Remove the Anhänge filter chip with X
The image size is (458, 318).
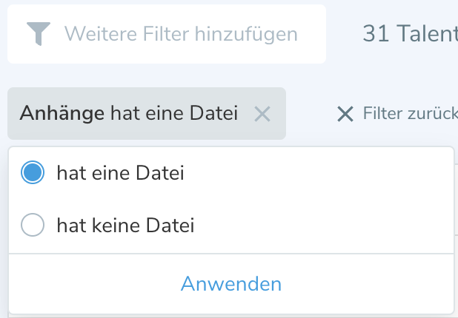click(x=262, y=114)
